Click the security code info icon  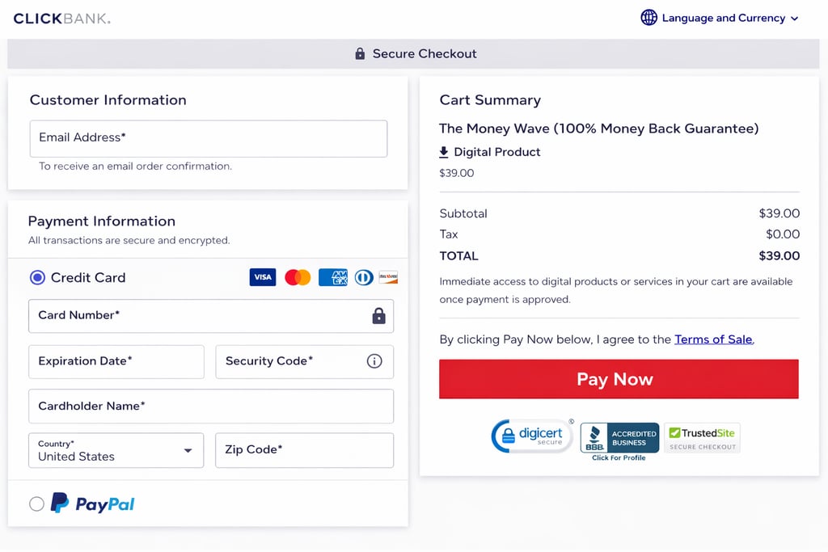pyautogui.click(x=374, y=361)
